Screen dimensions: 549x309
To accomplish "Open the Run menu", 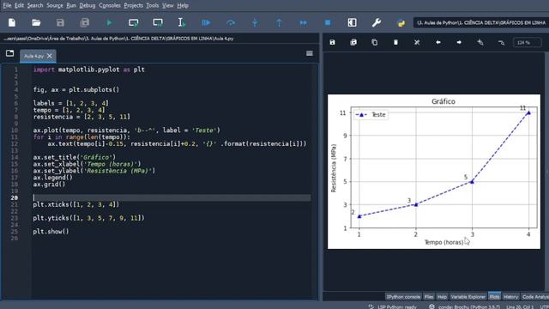I will (71, 6).
